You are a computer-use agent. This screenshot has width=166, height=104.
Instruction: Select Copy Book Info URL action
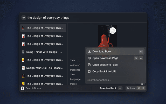coord(104,71)
